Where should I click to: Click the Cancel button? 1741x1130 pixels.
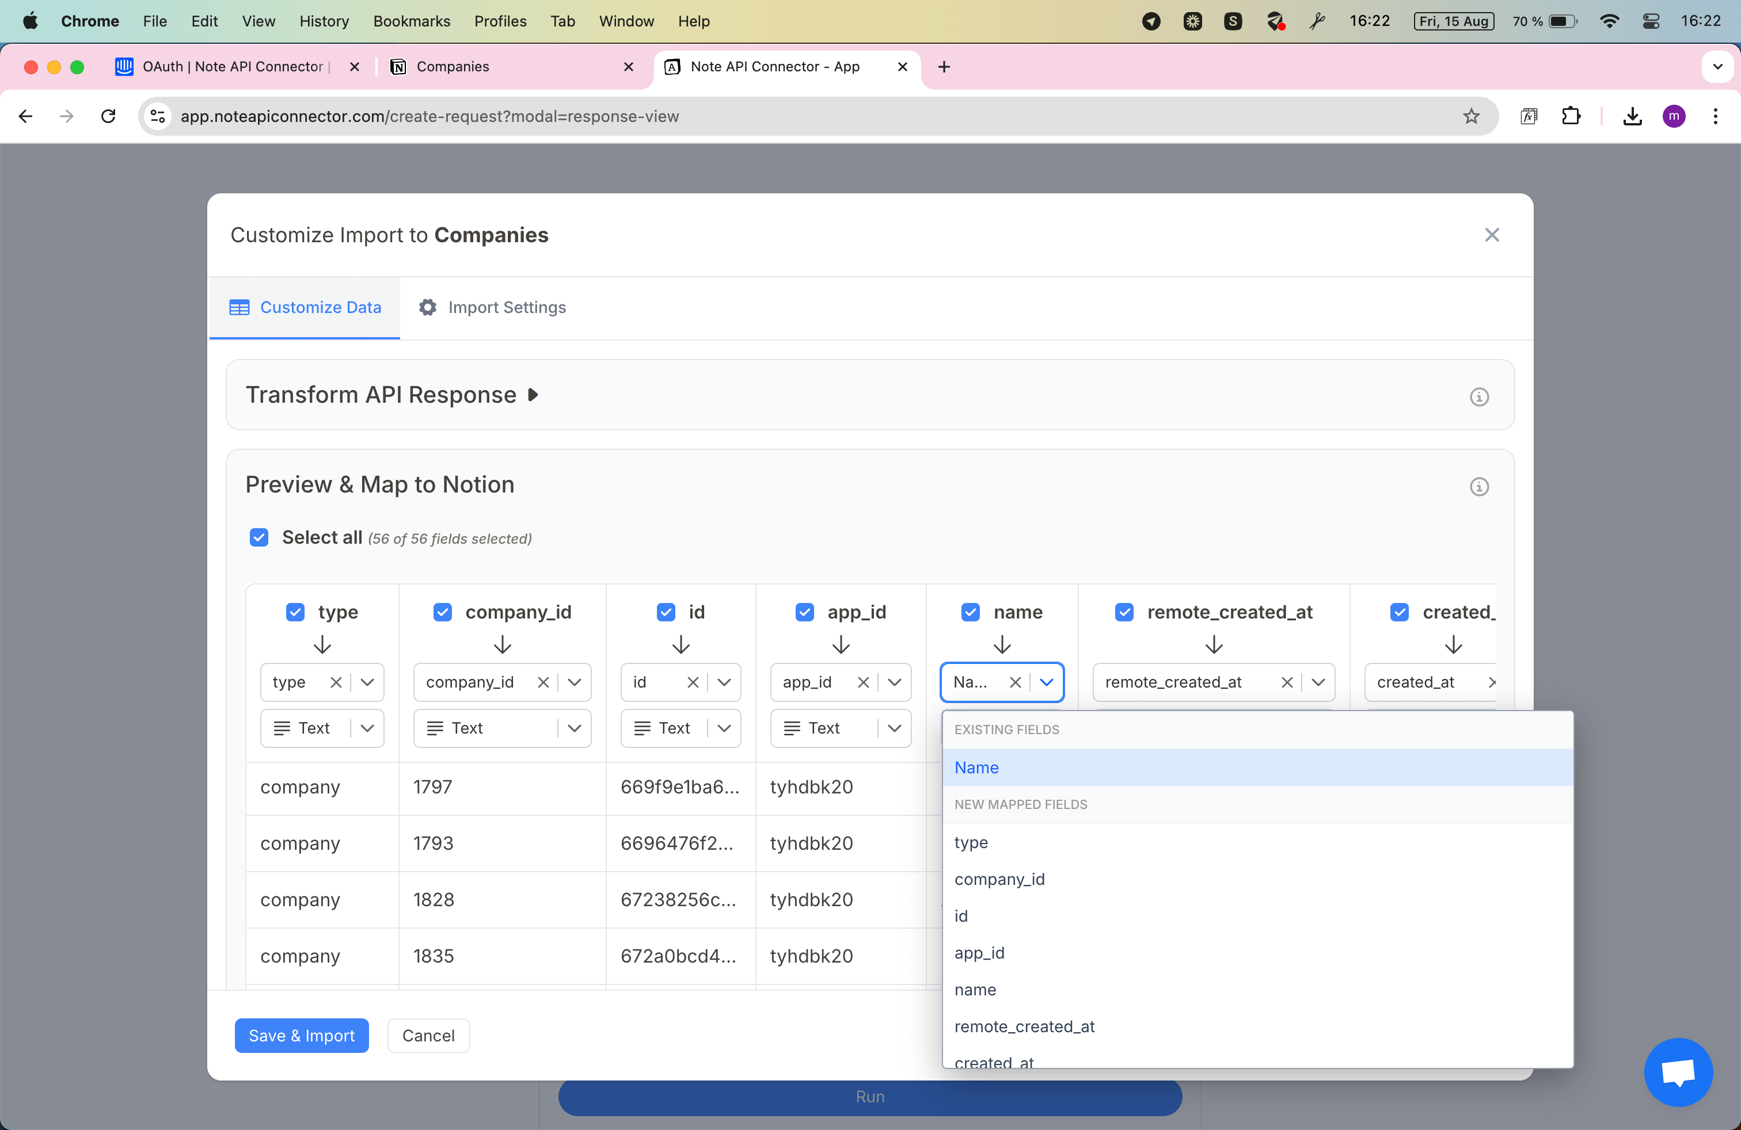[x=428, y=1036]
